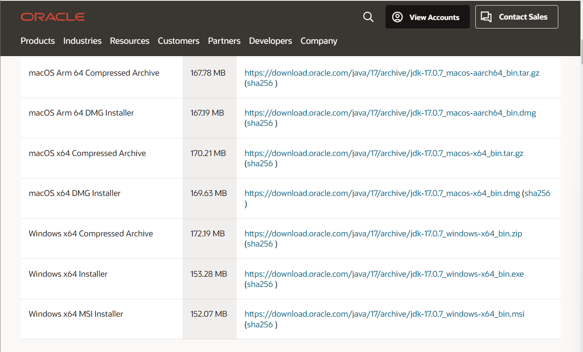Click the Contact Sales button

[517, 17]
